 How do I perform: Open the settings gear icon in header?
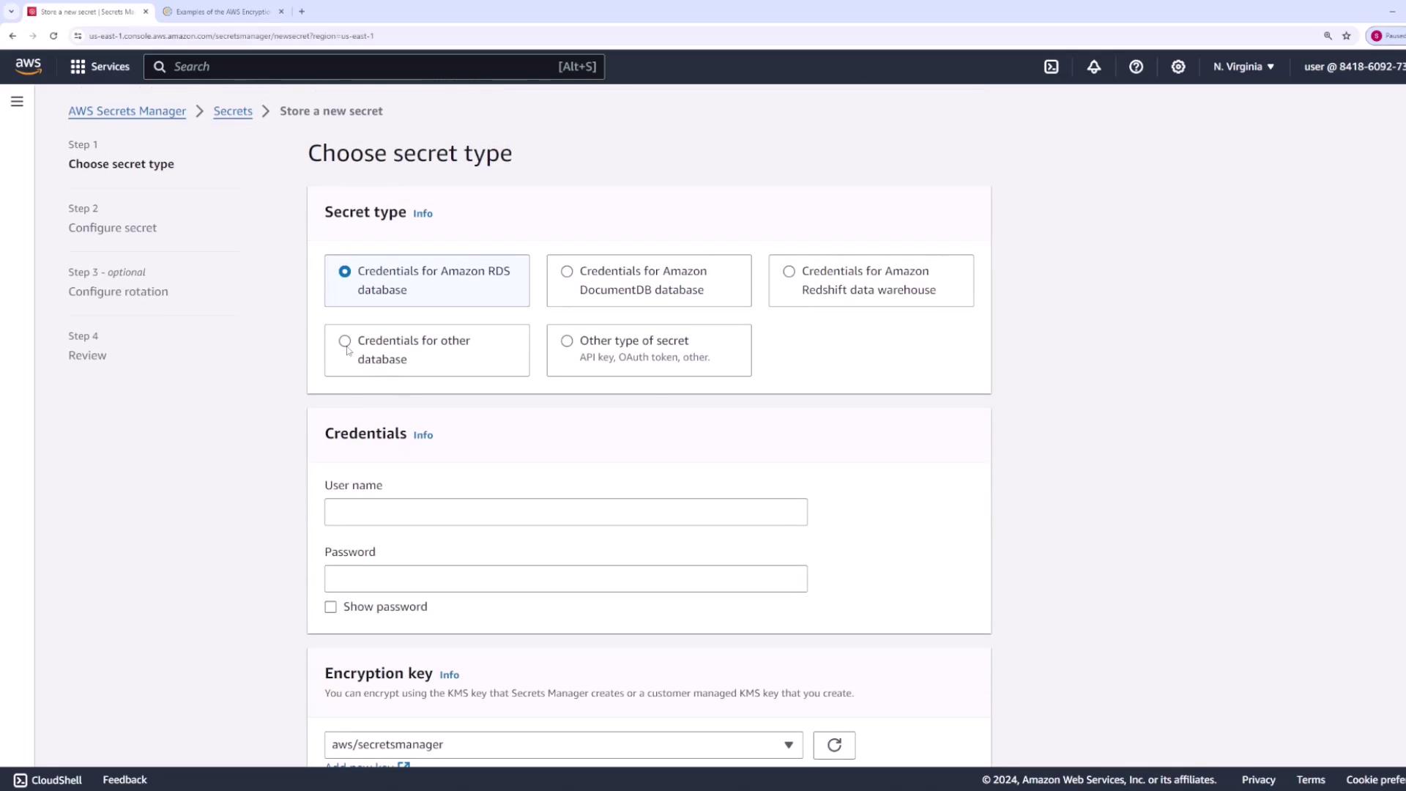[x=1178, y=67]
